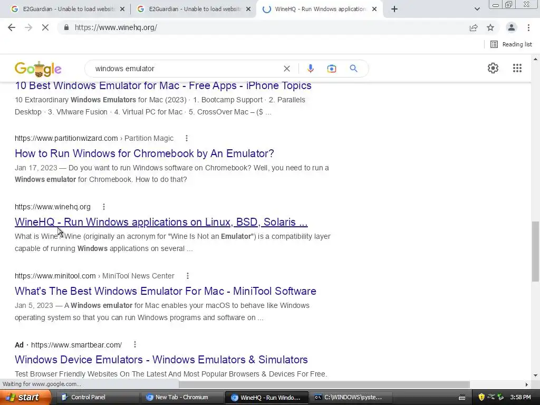Close the first E2Guardian tab
540x405 pixels.
122,9
